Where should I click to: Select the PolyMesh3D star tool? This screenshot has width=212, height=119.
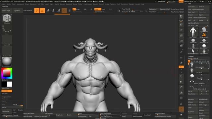pyautogui.click(x=204, y=41)
